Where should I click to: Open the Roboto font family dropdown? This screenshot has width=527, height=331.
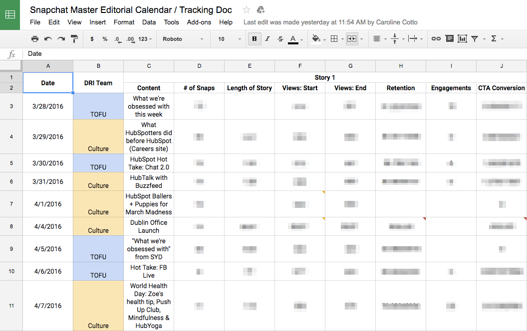183,39
